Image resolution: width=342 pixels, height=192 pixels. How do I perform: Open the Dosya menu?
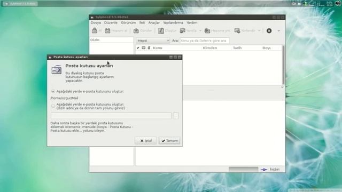pyautogui.click(x=96, y=22)
